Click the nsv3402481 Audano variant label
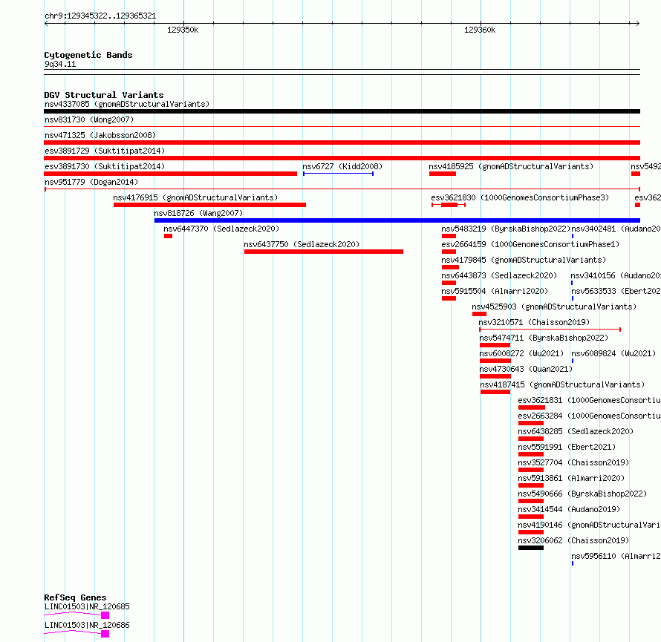Viewport: 661px width, 642px height. click(616, 229)
